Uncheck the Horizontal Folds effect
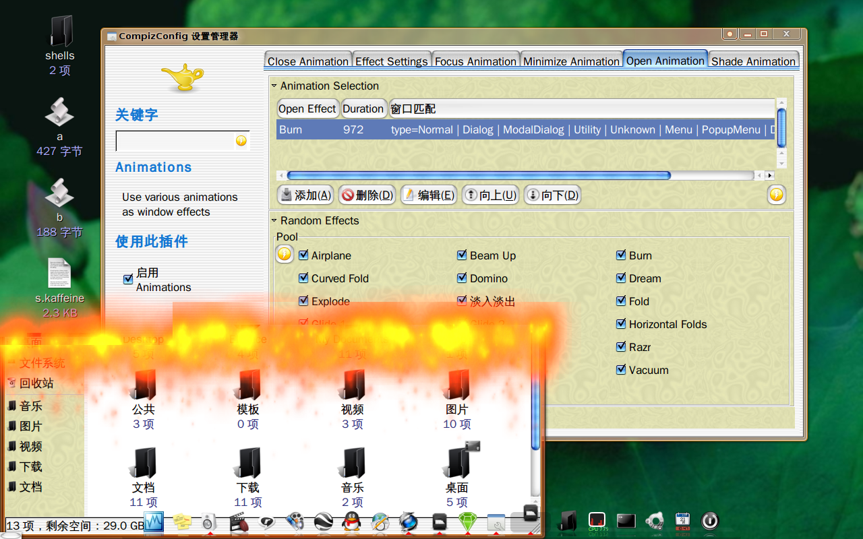The width and height of the screenshot is (863, 539). click(x=621, y=324)
